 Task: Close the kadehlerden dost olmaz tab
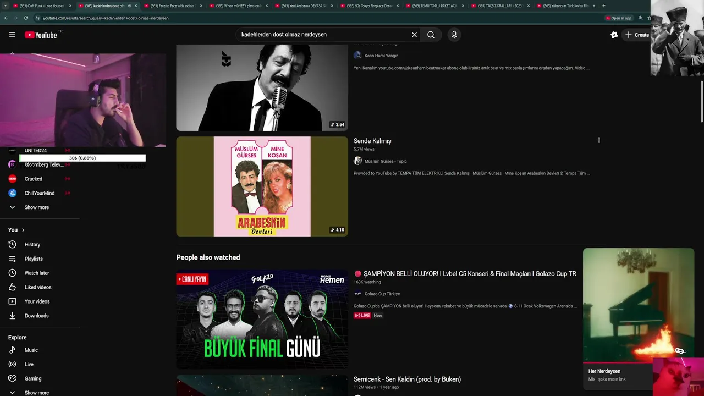[x=136, y=6]
